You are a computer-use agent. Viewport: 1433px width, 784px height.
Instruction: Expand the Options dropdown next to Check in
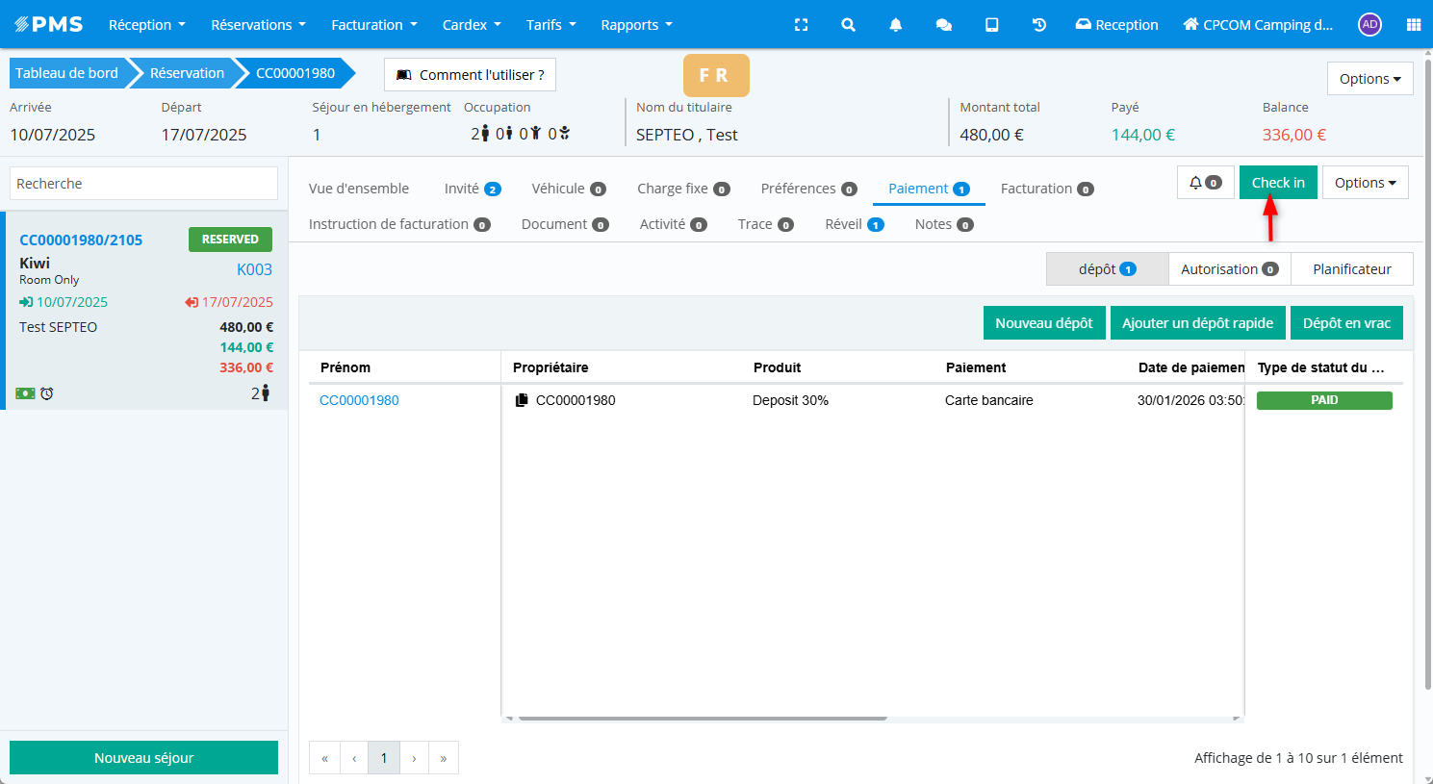(x=1365, y=183)
